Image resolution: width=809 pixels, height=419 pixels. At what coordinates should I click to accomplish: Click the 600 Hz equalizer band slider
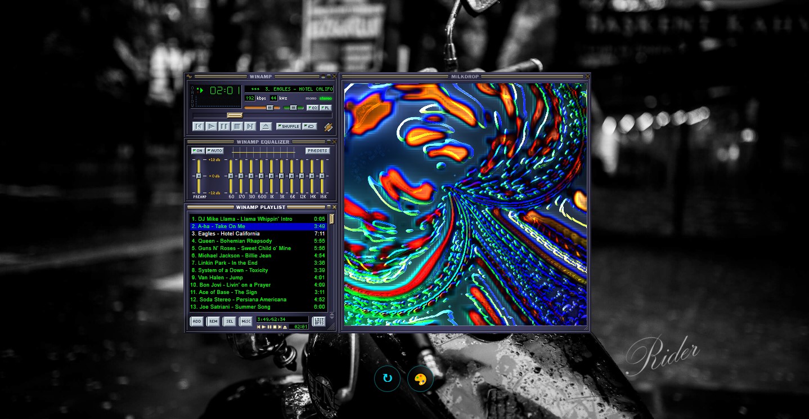pyautogui.click(x=262, y=176)
